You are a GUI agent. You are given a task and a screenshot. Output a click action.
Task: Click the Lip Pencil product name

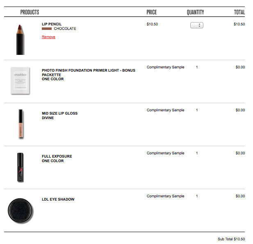click(52, 24)
